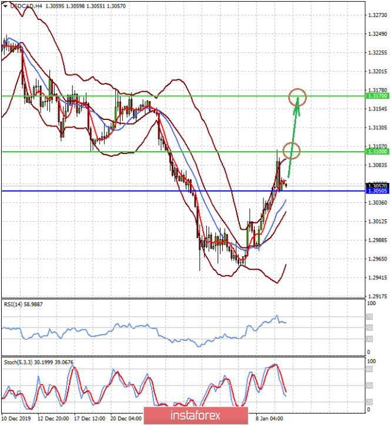The width and height of the screenshot is (391, 425).
Task: Click the 30 level in RSI pane
Action: (370, 339)
